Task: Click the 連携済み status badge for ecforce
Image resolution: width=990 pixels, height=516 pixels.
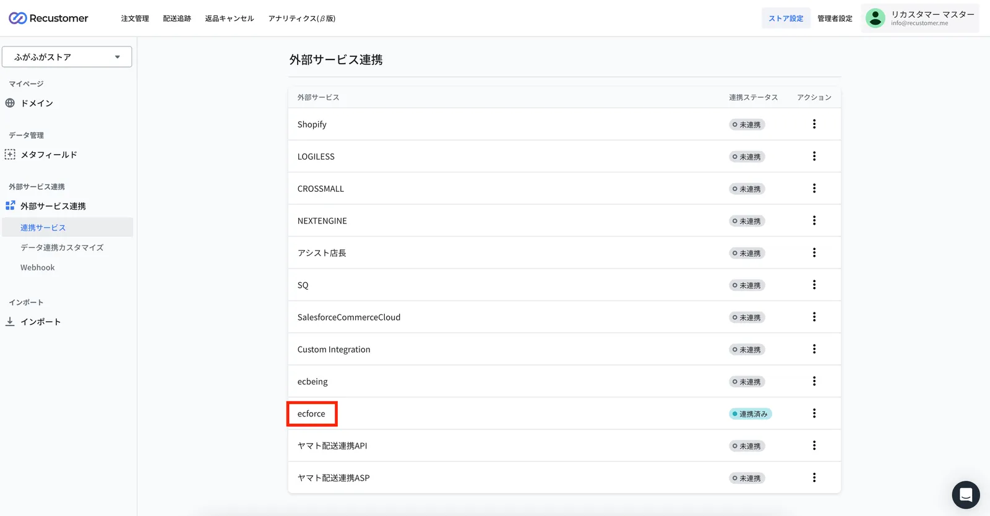Action: tap(750, 414)
